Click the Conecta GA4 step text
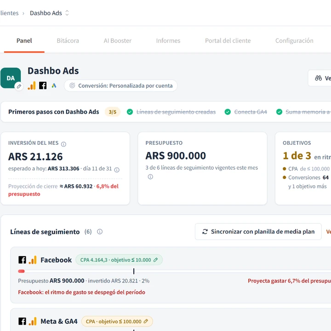Viewport: 331px width, 331px height. pyautogui.click(x=251, y=112)
